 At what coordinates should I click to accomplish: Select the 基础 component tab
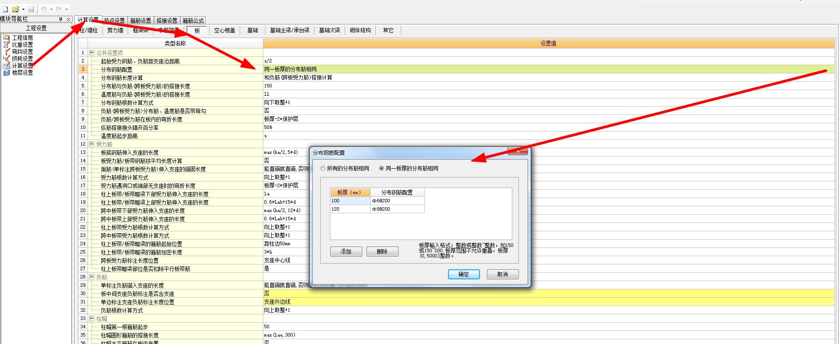point(252,31)
